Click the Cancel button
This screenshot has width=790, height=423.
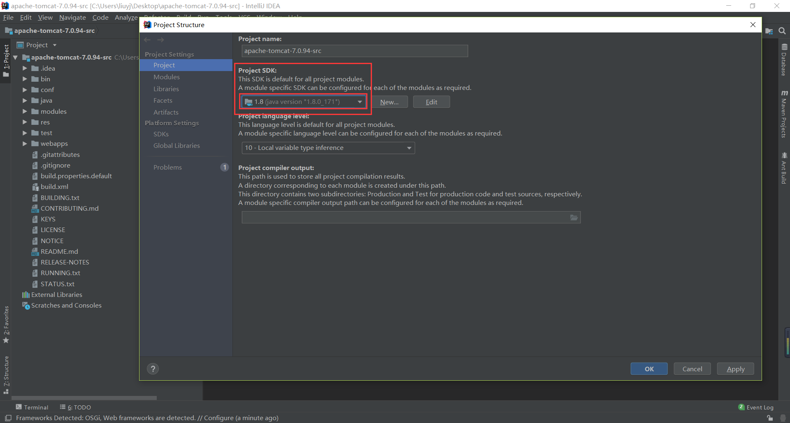pos(692,369)
